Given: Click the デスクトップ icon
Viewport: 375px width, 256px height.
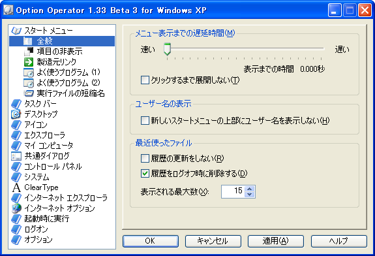Looking at the screenshot, I should coord(16,114).
